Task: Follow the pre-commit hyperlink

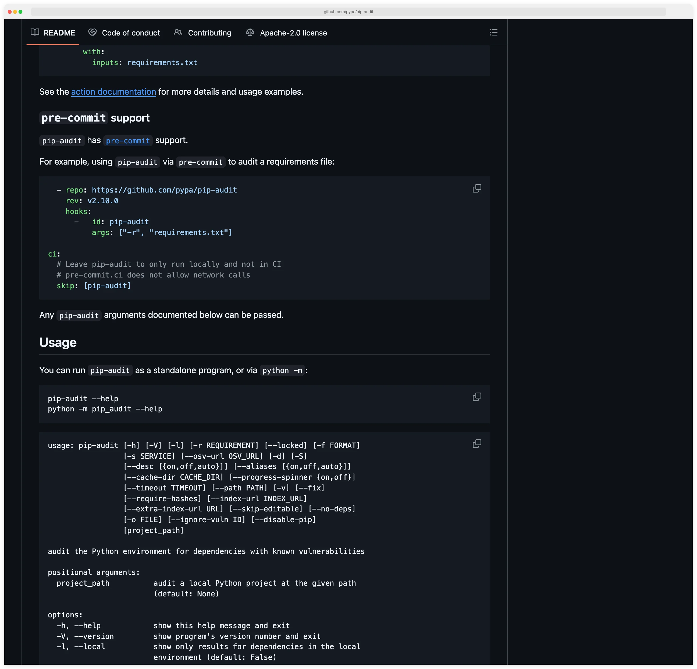Action: [x=128, y=141]
